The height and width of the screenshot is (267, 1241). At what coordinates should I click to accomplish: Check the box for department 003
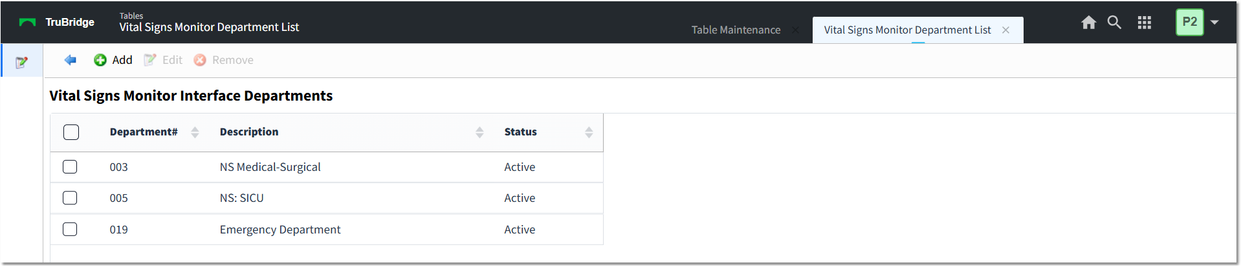pyautogui.click(x=70, y=166)
